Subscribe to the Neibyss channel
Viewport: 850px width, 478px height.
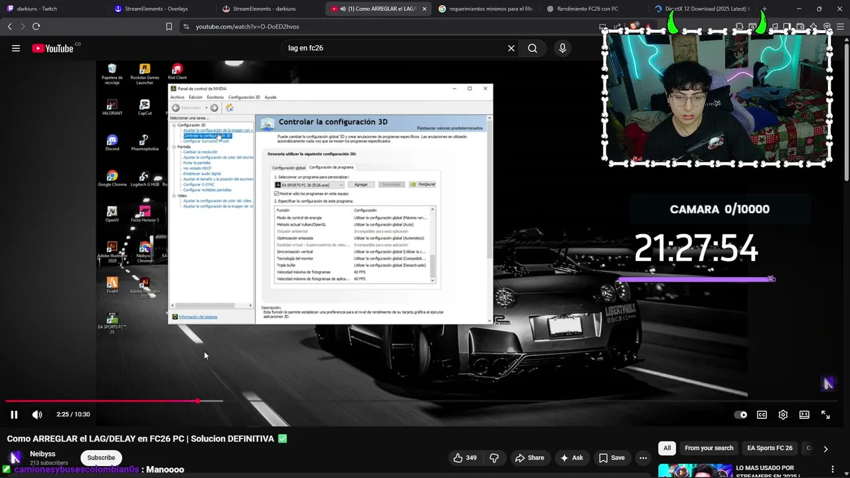pos(101,457)
